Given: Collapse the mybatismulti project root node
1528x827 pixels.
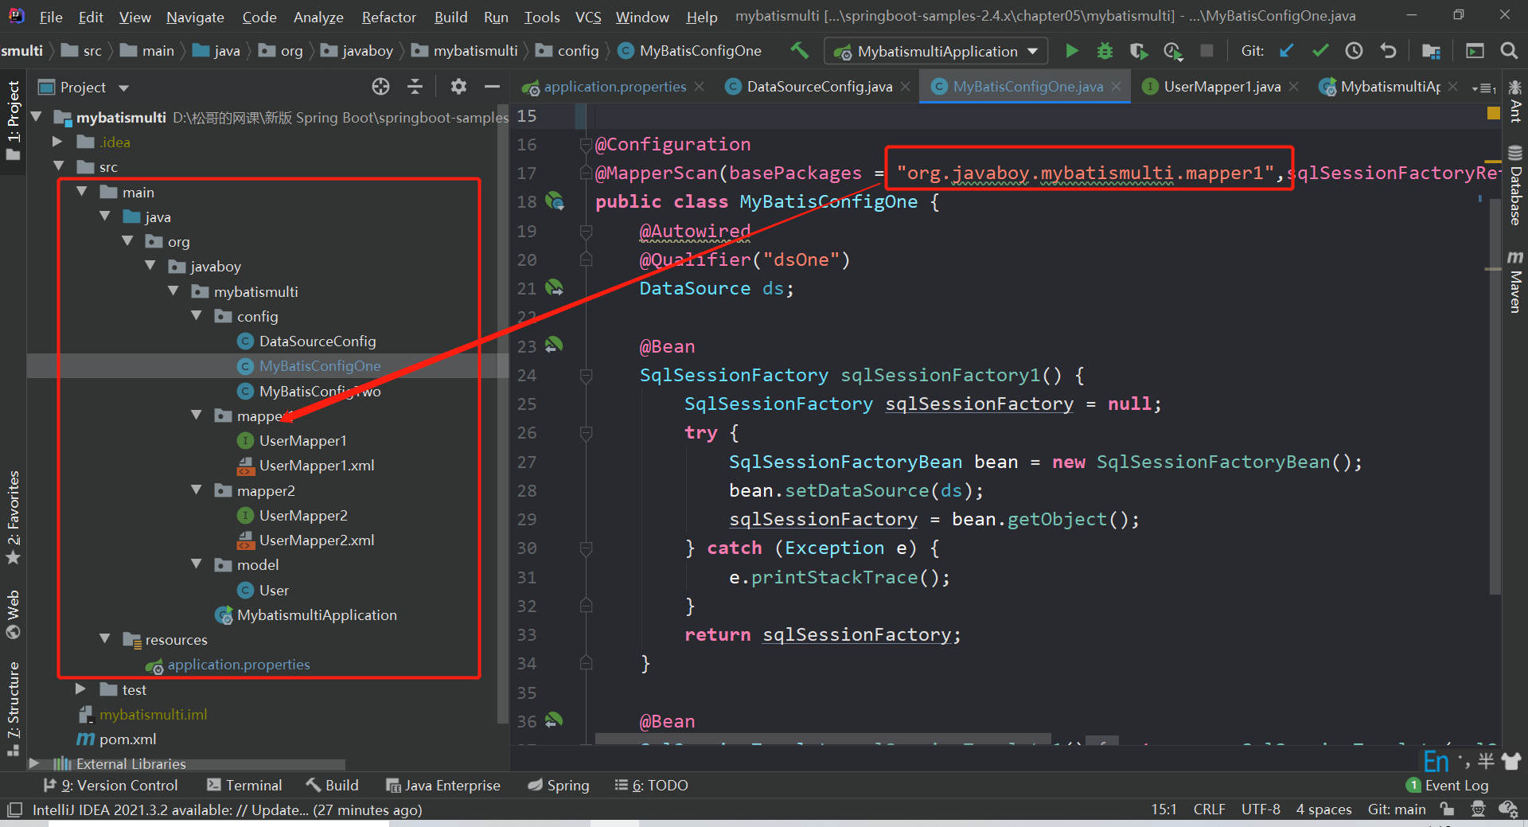Looking at the screenshot, I should click(36, 117).
